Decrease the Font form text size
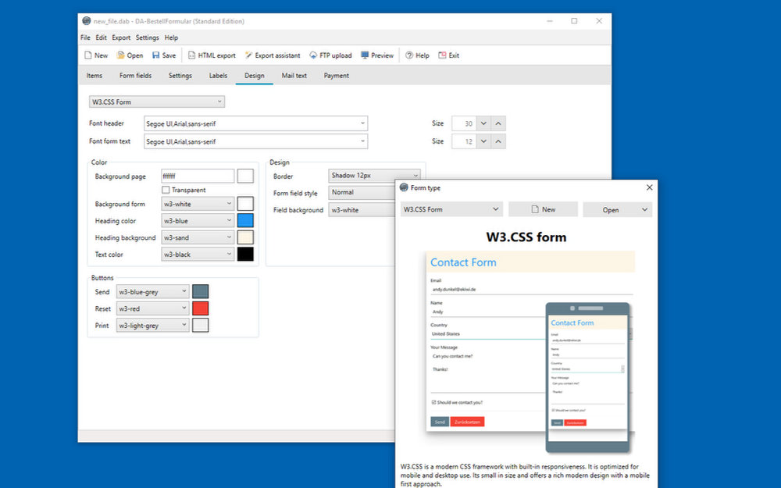Viewport: 781px width, 488px height. [483, 141]
